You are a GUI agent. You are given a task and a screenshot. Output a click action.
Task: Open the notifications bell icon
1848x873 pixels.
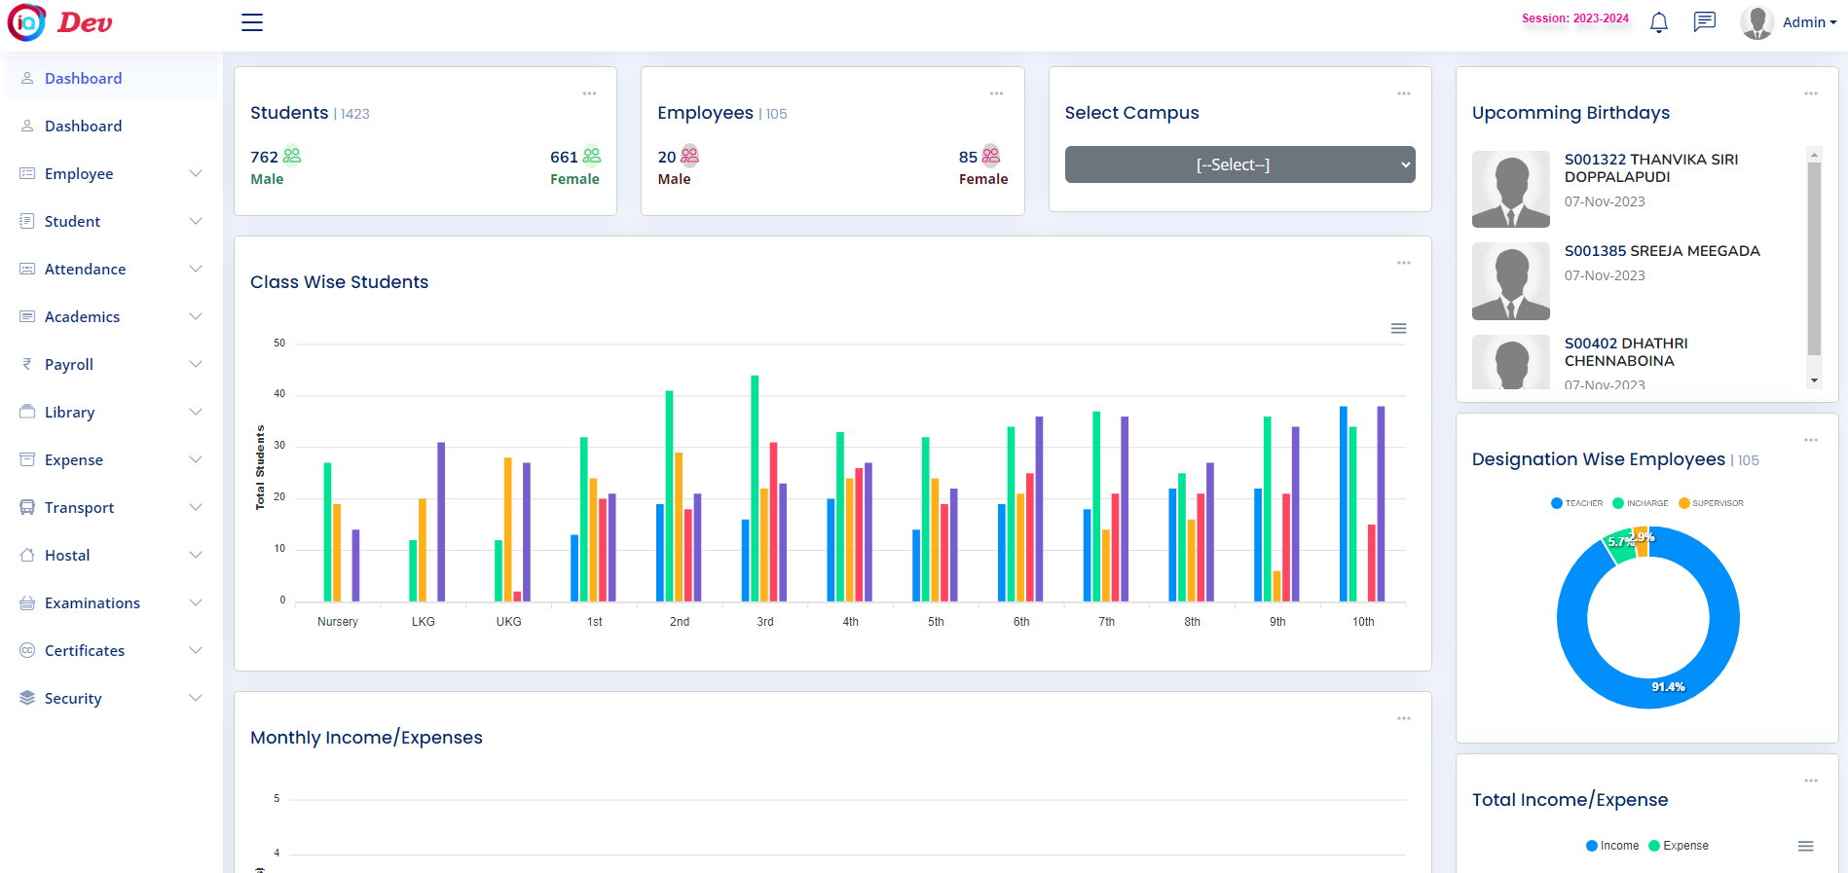tap(1659, 22)
